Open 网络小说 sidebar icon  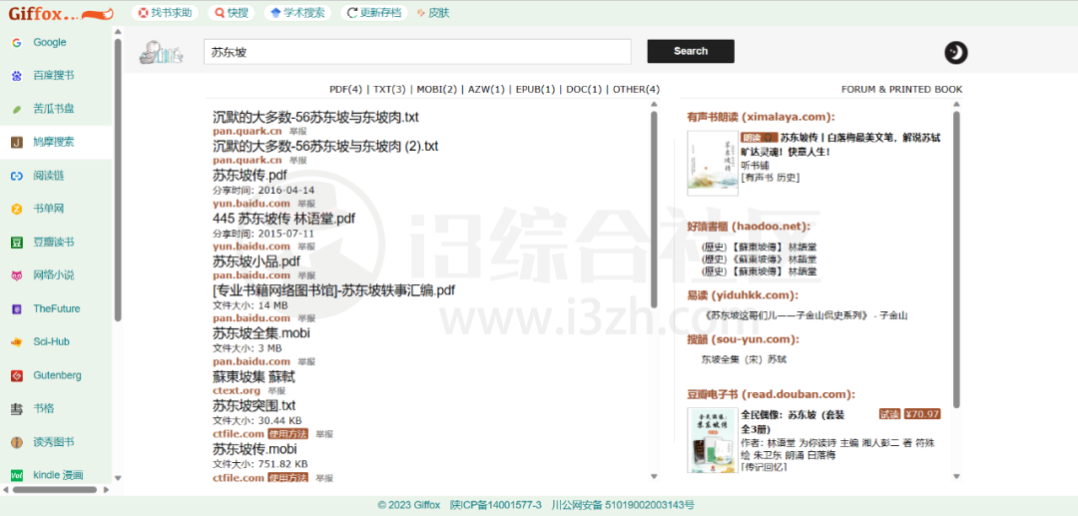coord(17,275)
